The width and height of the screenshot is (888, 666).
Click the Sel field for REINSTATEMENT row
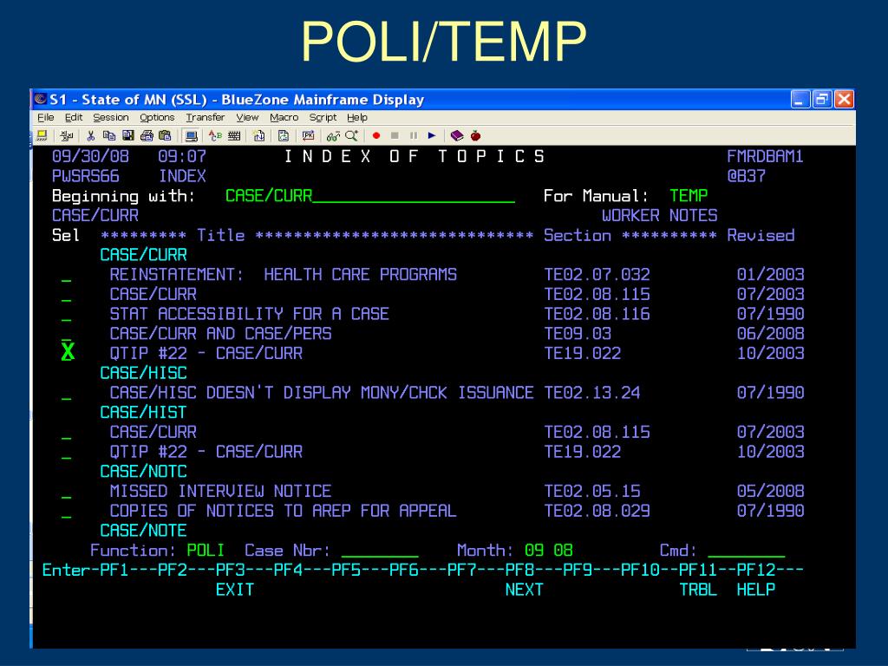[x=67, y=275]
